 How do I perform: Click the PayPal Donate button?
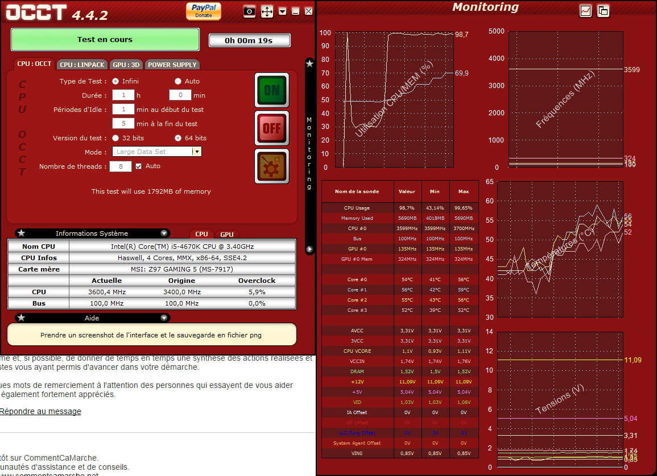203,11
